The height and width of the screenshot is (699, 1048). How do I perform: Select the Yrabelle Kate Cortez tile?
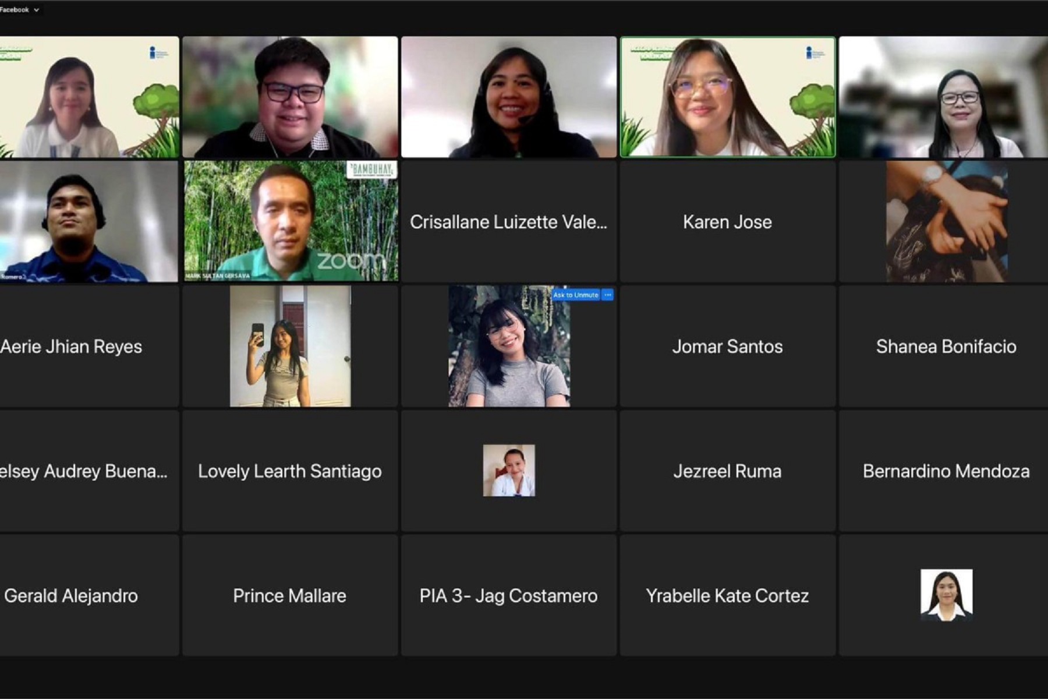pos(727,595)
